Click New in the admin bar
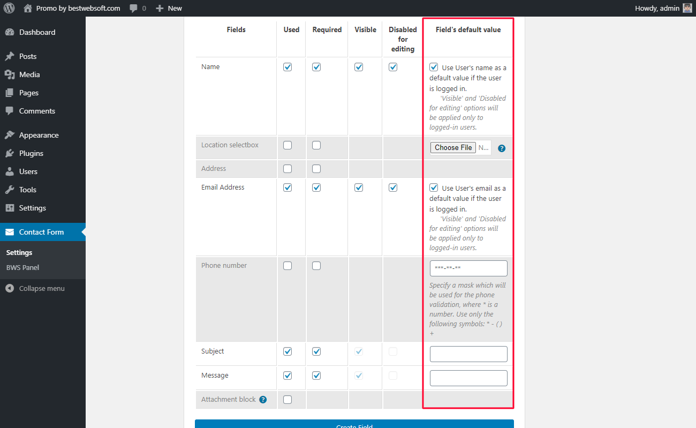 pos(175,8)
